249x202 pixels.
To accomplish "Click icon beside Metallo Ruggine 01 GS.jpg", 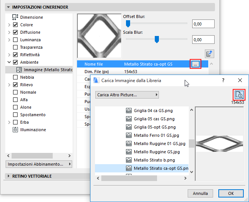I will click(x=129, y=144).
